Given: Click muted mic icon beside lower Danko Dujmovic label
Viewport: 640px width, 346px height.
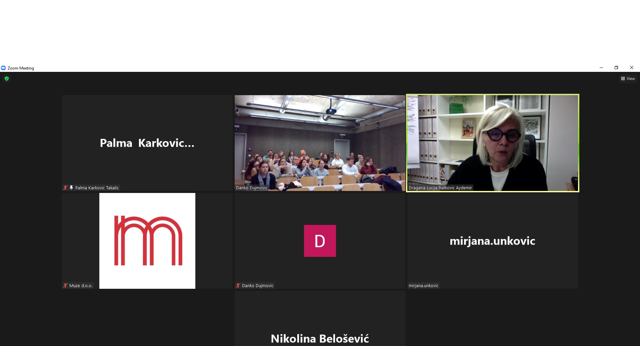Looking at the screenshot, I should pos(238,286).
